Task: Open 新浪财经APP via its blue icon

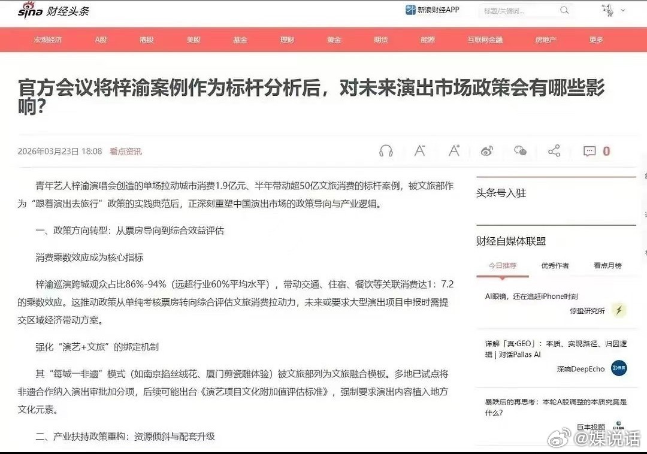Action: pyautogui.click(x=410, y=10)
